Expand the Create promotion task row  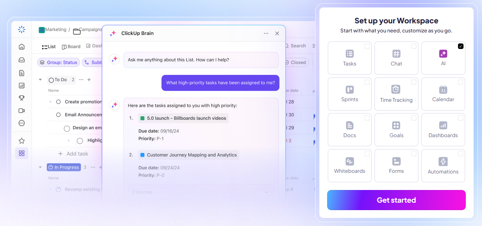tap(50, 102)
